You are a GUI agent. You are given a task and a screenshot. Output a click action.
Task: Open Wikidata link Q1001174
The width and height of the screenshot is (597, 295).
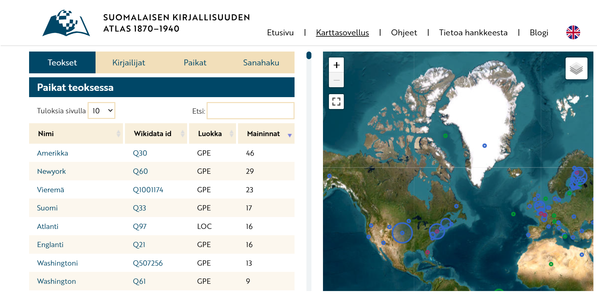pyautogui.click(x=148, y=190)
